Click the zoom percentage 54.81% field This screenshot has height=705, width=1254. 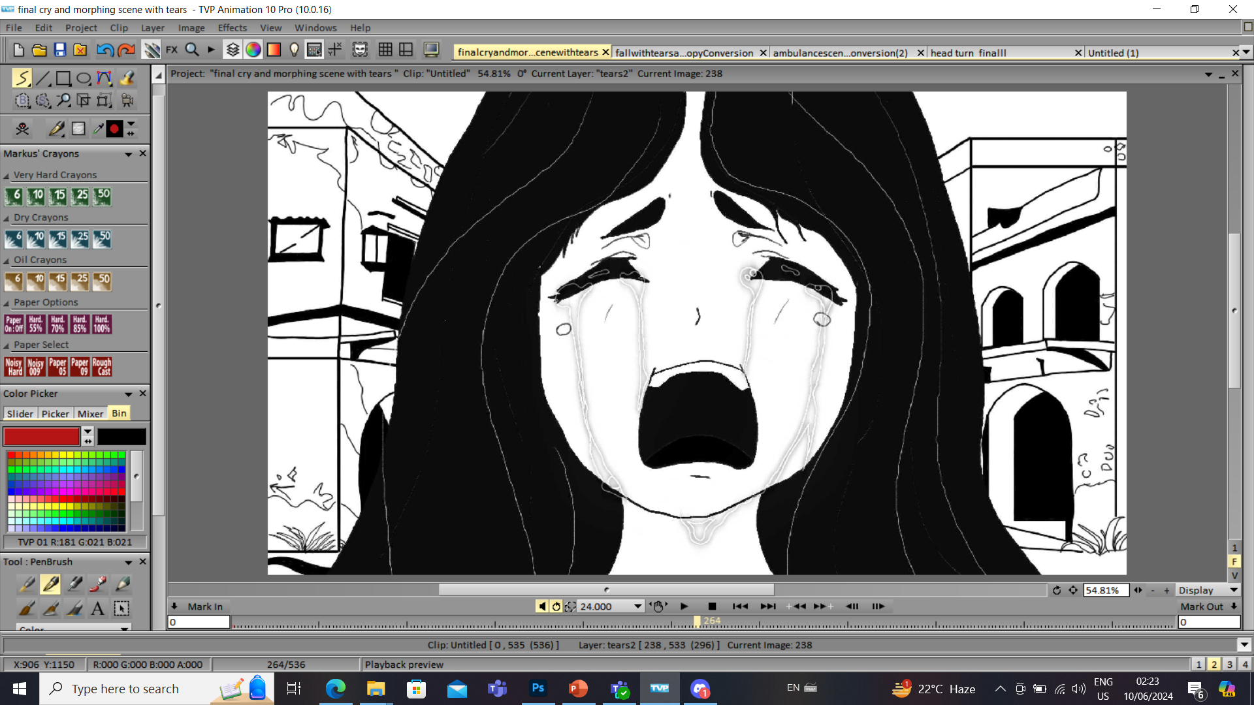(x=1105, y=590)
